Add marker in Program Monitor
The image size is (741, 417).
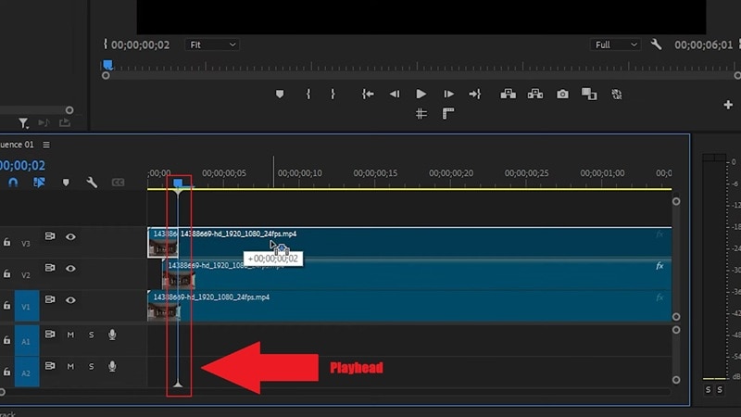pos(280,95)
